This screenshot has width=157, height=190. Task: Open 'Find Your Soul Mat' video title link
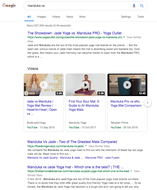click(x=84, y=105)
